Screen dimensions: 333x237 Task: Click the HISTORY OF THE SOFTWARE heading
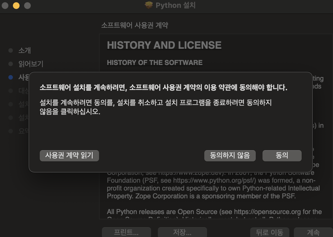coord(154,62)
